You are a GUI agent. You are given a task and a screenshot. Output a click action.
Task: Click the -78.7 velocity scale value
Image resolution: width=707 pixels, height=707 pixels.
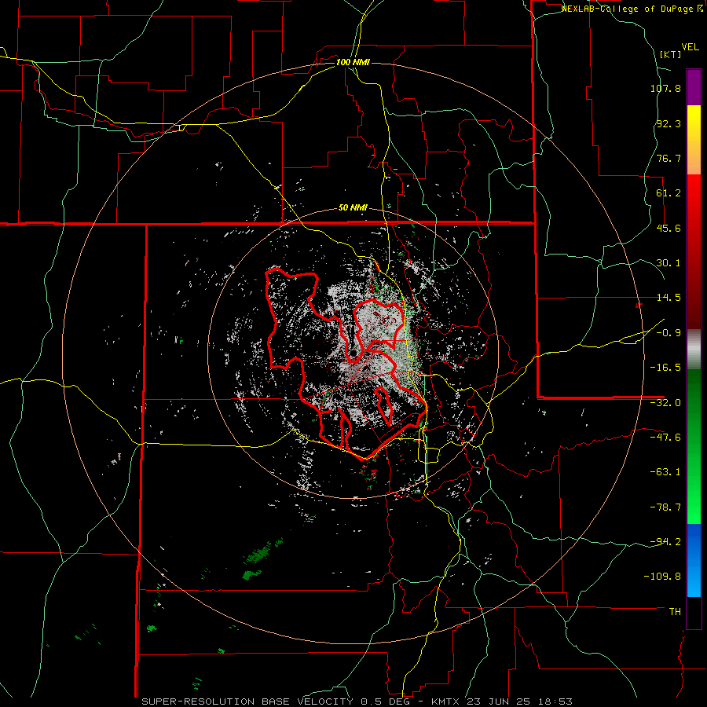coord(665,507)
